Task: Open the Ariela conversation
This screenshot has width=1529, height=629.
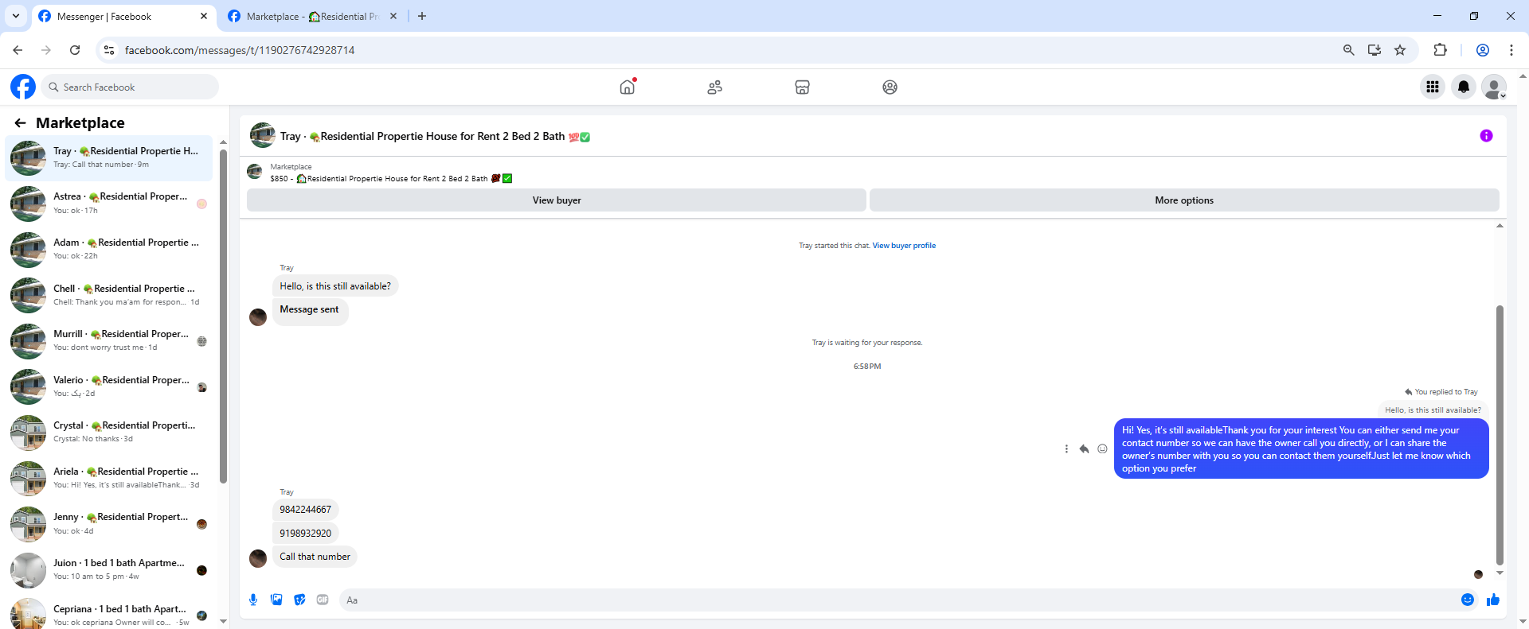Action: pos(109,478)
